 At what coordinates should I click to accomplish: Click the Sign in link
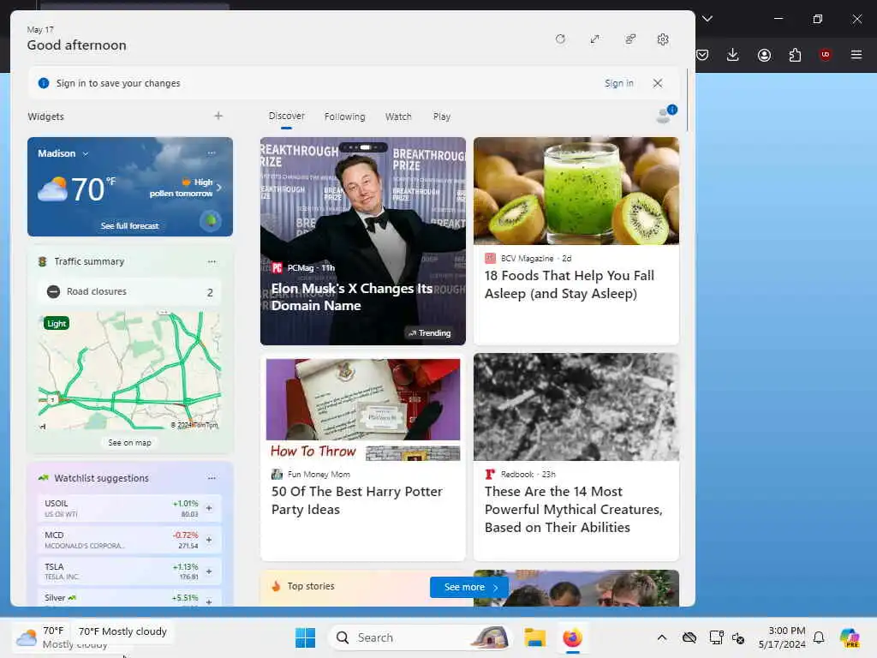click(x=618, y=83)
